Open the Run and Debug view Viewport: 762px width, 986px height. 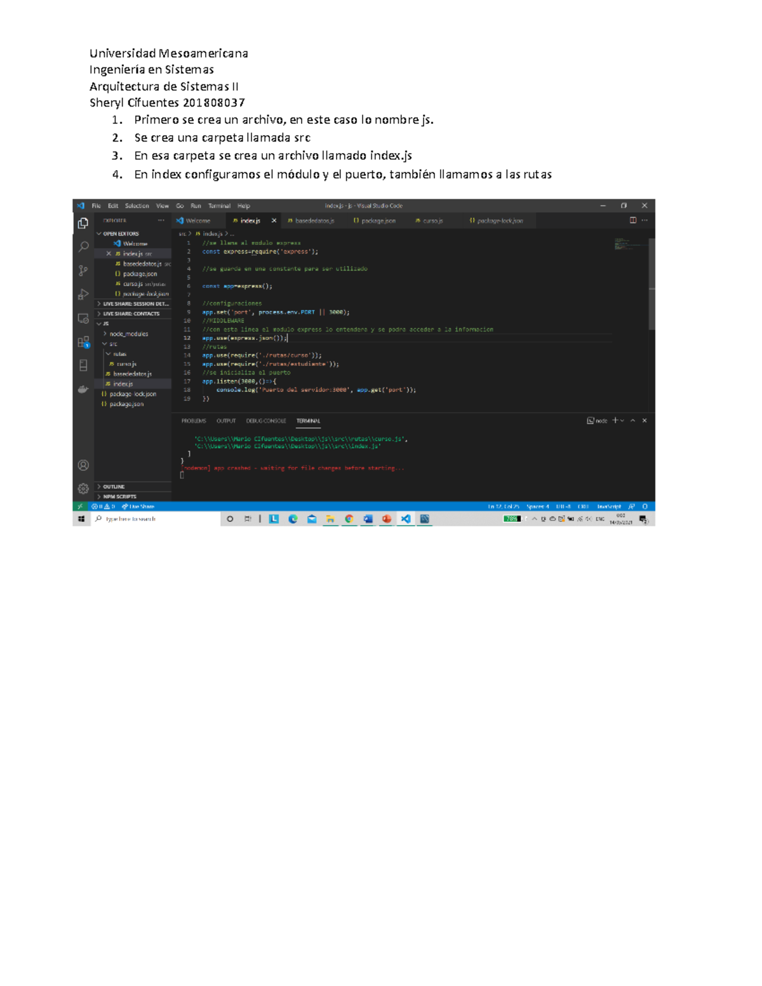pyautogui.click(x=82, y=292)
